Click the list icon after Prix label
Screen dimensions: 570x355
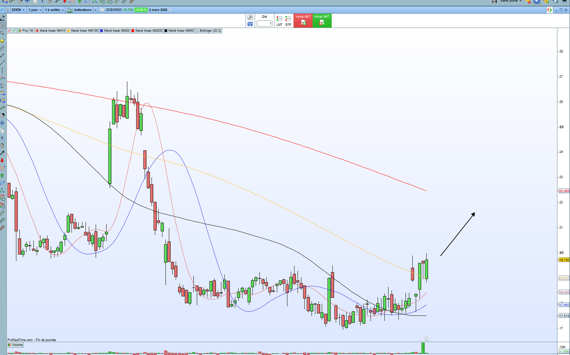click(31, 30)
